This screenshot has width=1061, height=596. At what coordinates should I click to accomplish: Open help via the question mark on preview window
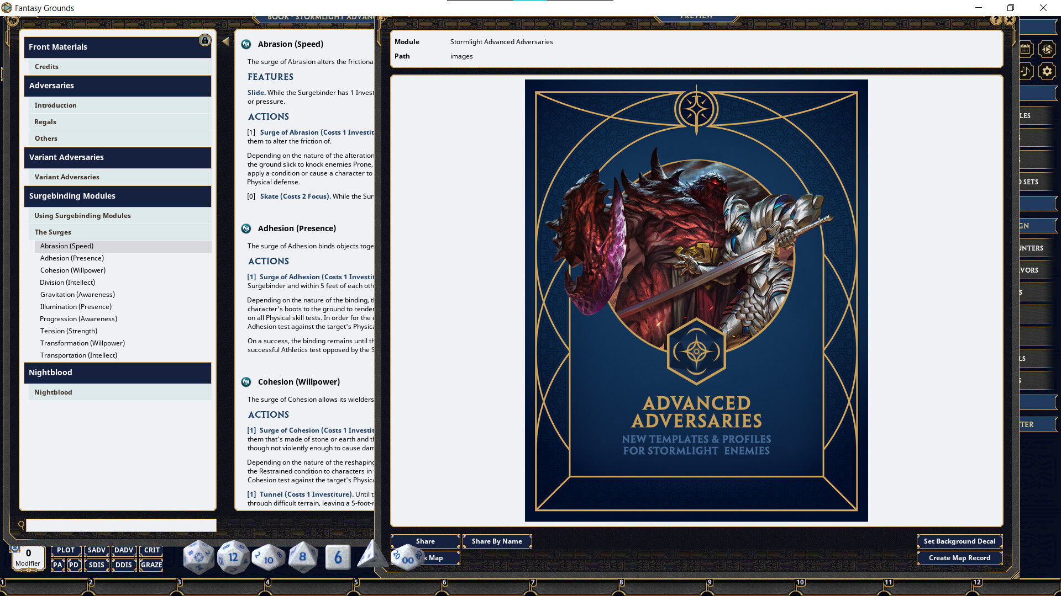pyautogui.click(x=996, y=19)
